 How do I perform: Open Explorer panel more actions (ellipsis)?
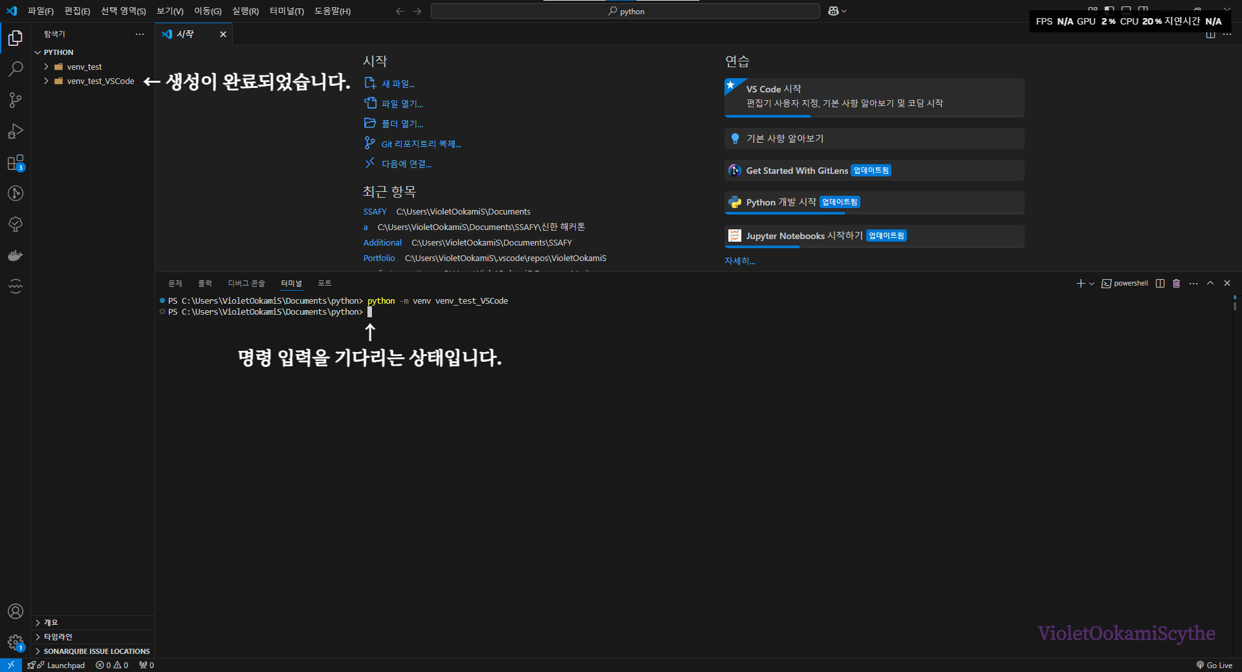(x=140, y=34)
